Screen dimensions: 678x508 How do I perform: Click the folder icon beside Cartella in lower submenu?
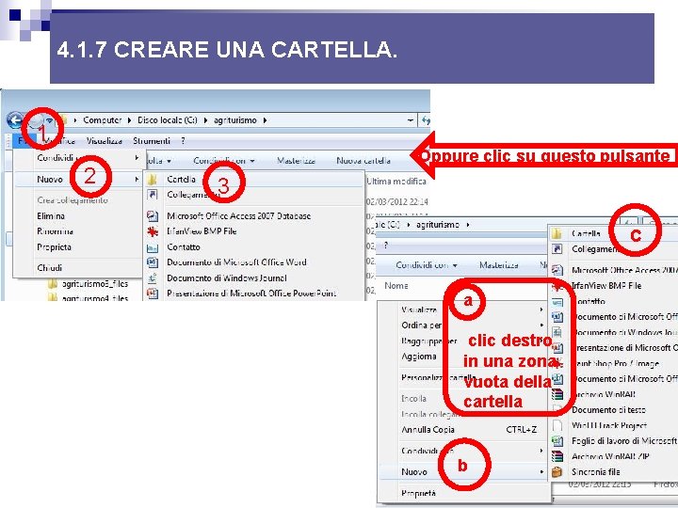tap(557, 233)
